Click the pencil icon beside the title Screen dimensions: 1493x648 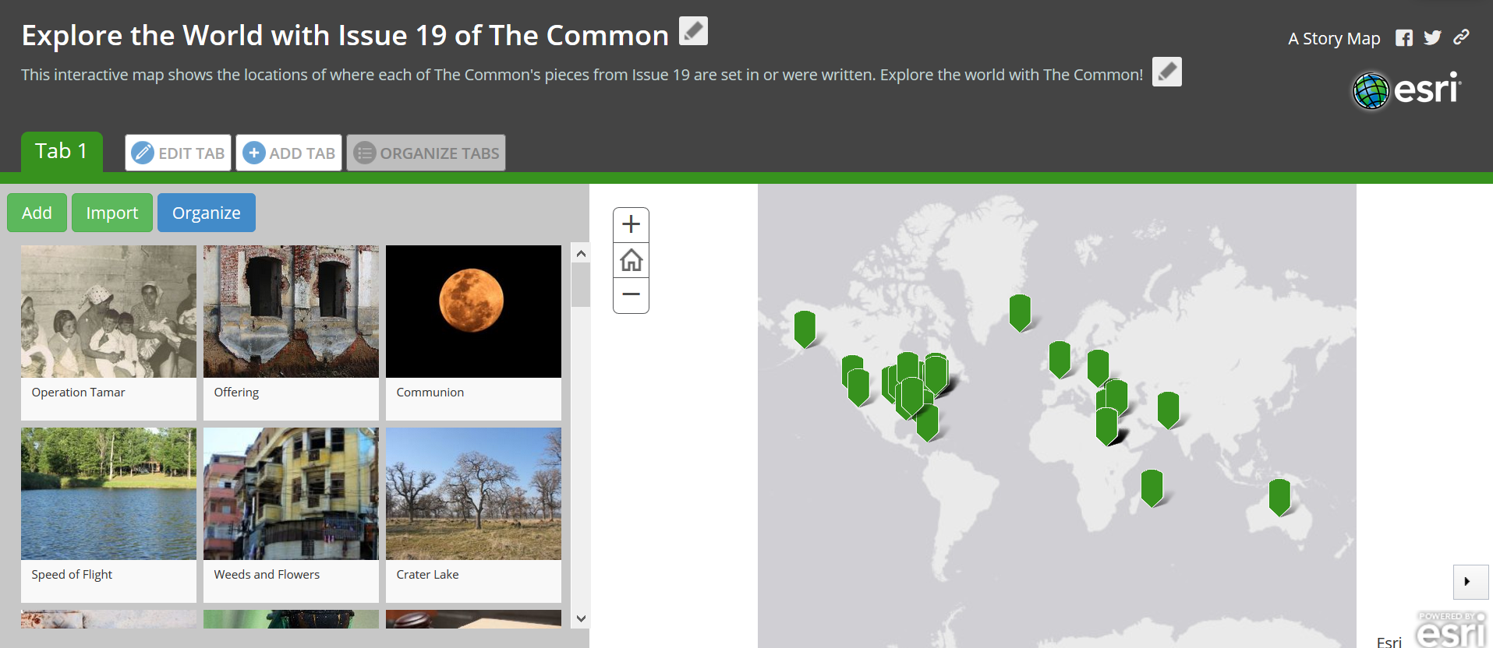coord(693,31)
